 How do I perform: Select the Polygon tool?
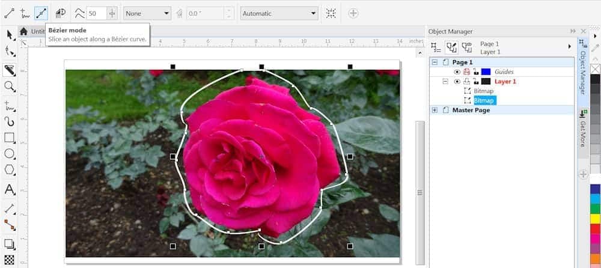pyautogui.click(x=9, y=170)
